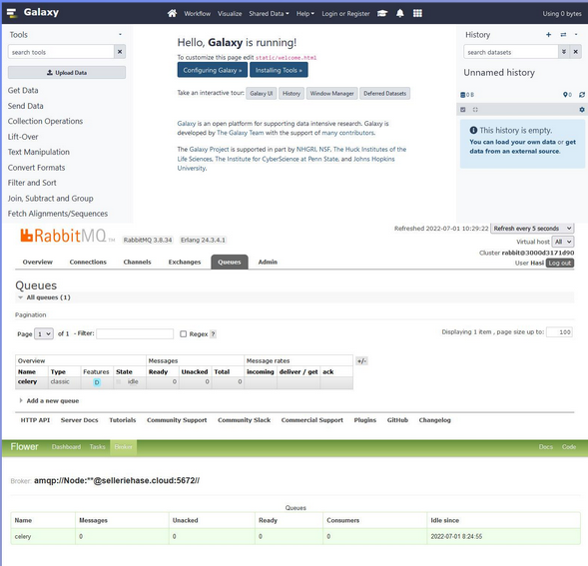Click the queue Filter input field

click(x=135, y=333)
